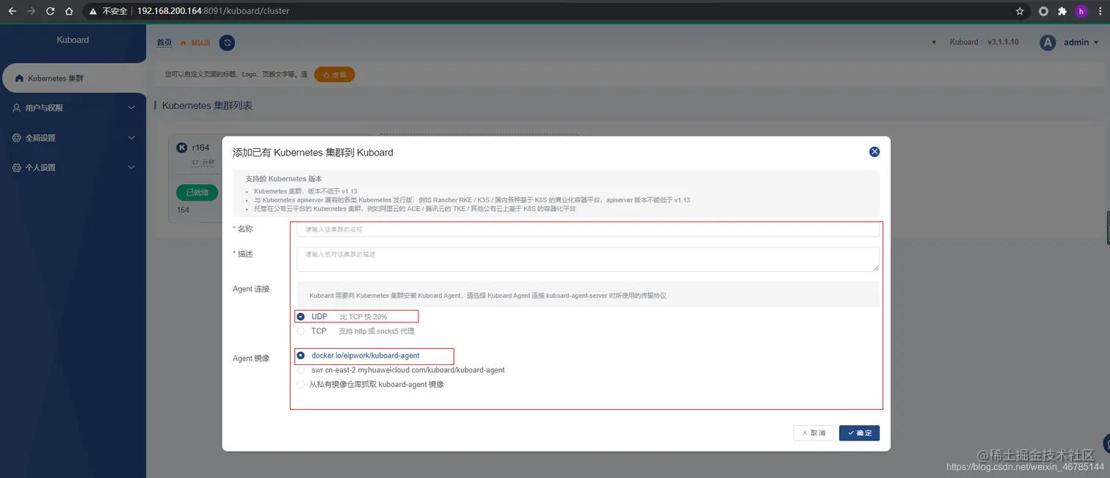Expand 全局设置 sidebar menu
The width and height of the screenshot is (1110, 478).
[x=73, y=138]
